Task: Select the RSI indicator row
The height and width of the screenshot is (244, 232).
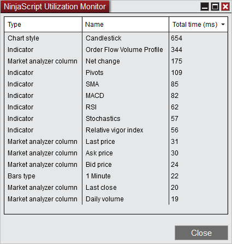Action: (116, 107)
